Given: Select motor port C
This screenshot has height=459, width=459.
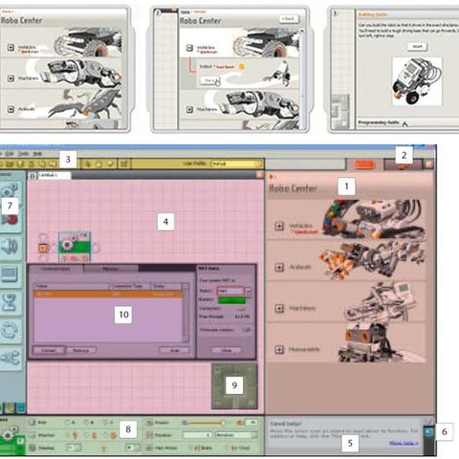Looking at the screenshot, I should coord(105,423).
